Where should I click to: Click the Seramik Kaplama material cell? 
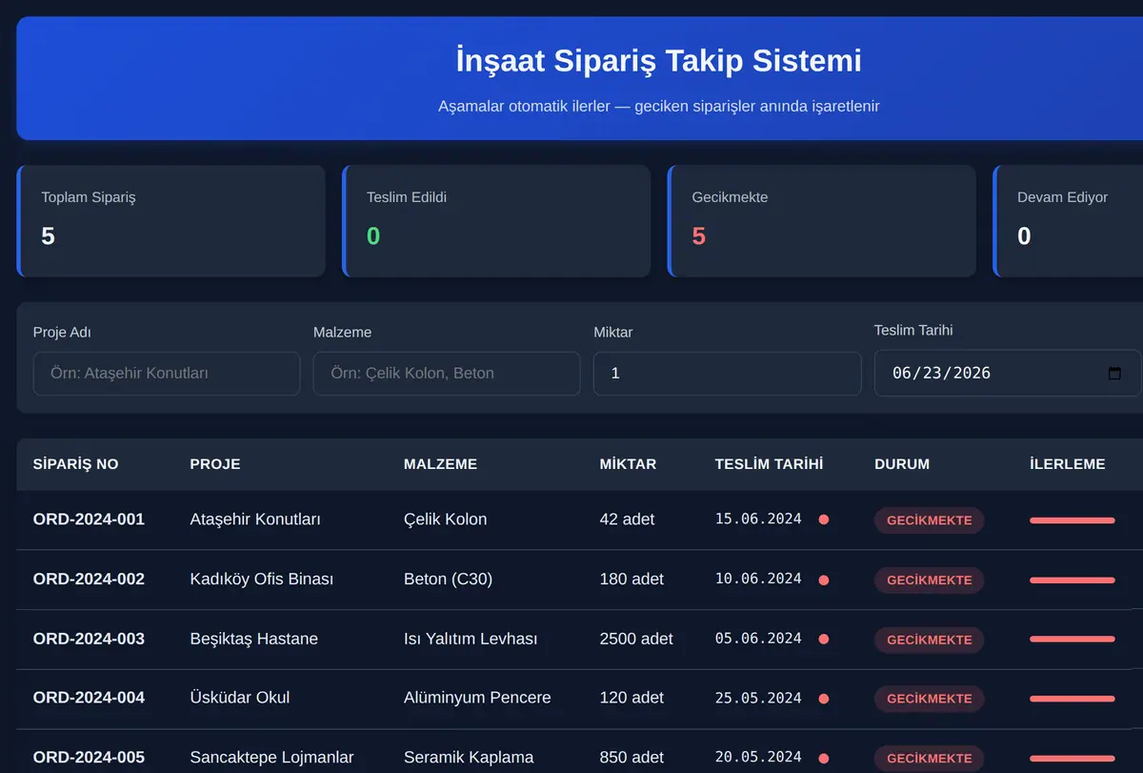[x=469, y=757]
